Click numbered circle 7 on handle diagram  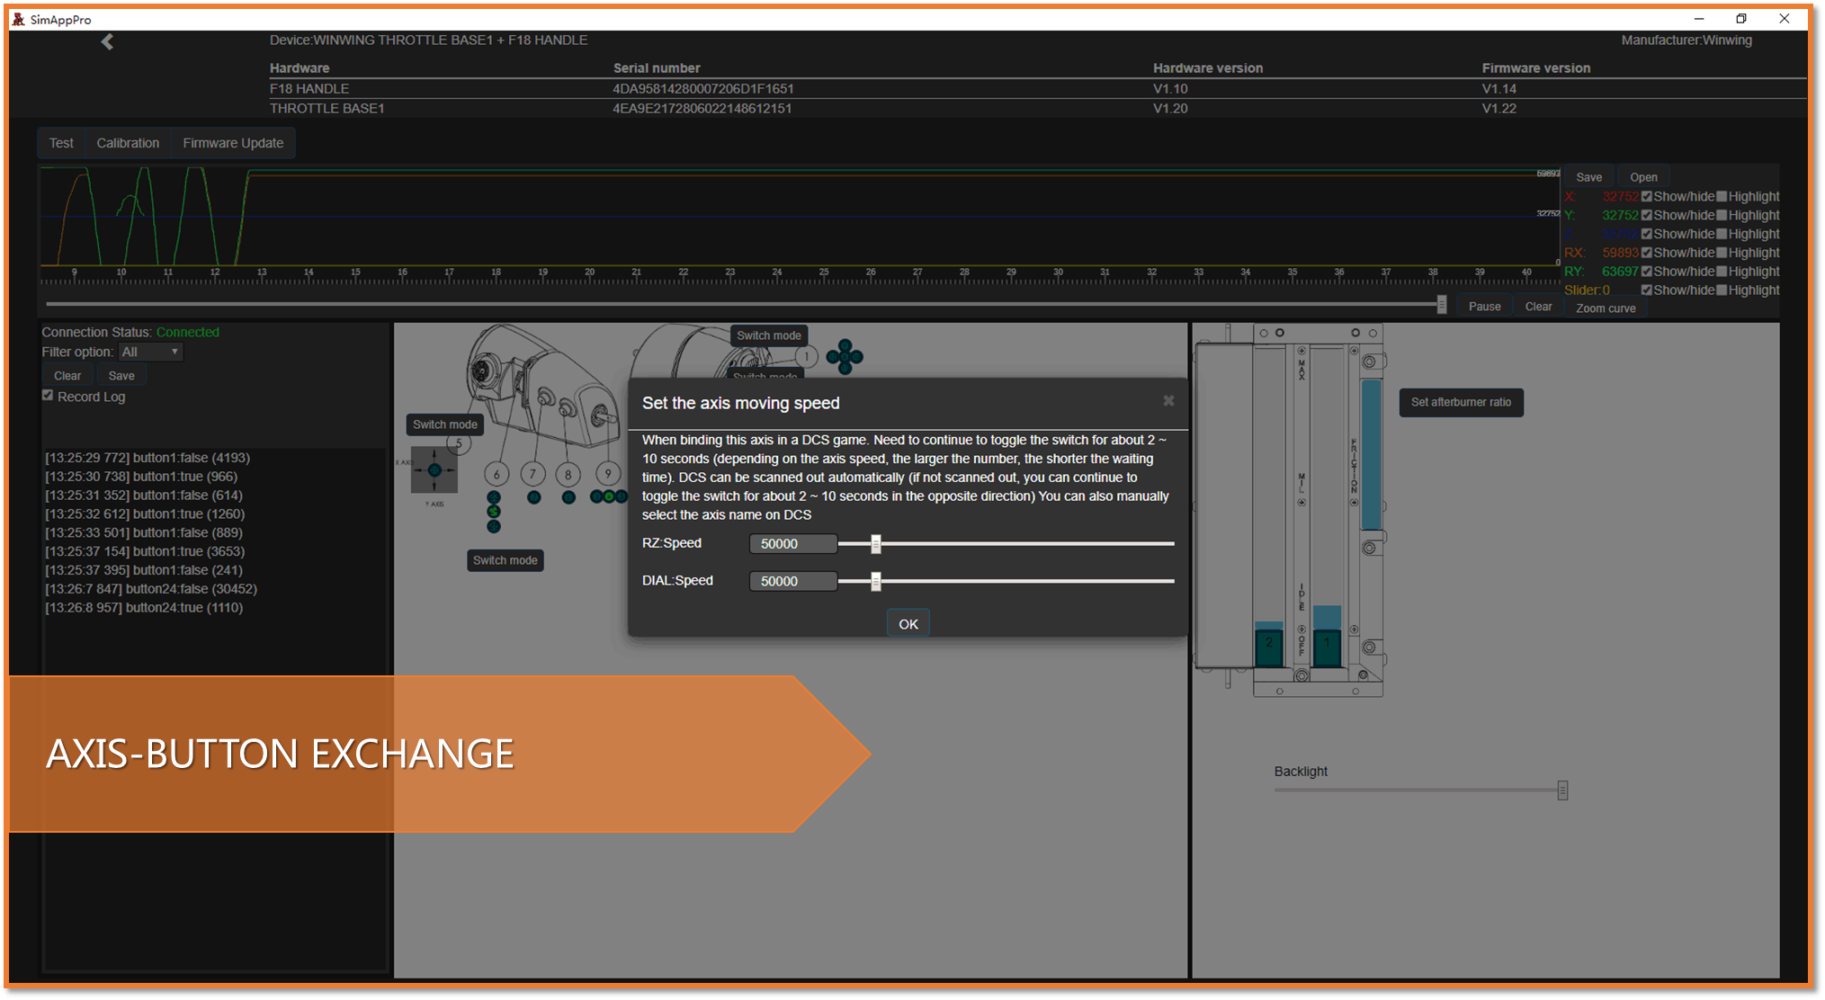click(532, 474)
